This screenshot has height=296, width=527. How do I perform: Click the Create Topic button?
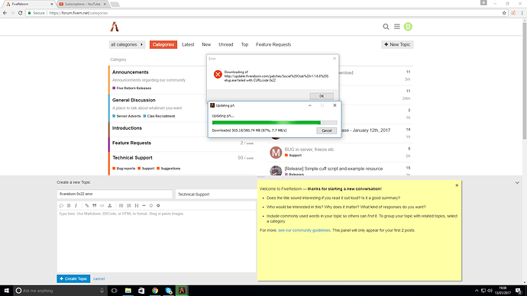[73, 278]
